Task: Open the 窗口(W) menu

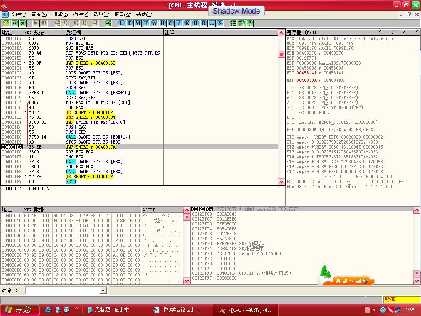Action: (123, 14)
